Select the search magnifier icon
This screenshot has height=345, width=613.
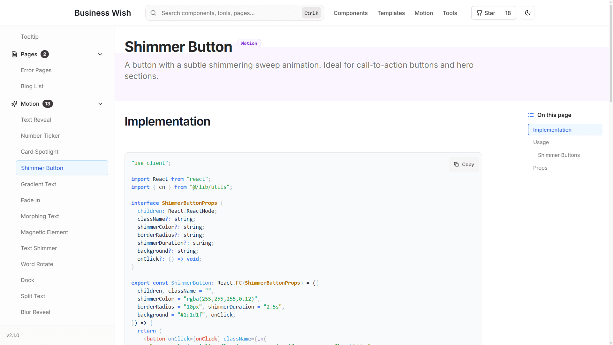click(153, 13)
